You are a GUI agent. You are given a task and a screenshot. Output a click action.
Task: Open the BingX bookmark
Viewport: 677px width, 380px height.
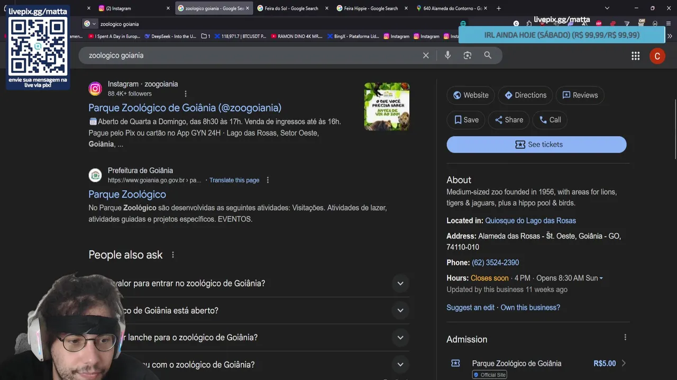pyautogui.click(x=353, y=36)
